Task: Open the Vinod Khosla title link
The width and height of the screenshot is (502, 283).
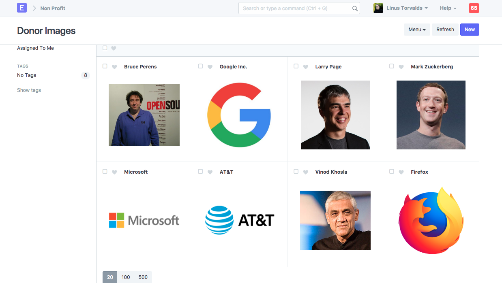Action: 331,172
